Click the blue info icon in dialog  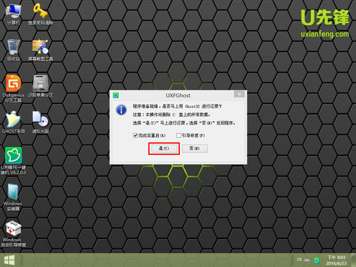click(122, 110)
